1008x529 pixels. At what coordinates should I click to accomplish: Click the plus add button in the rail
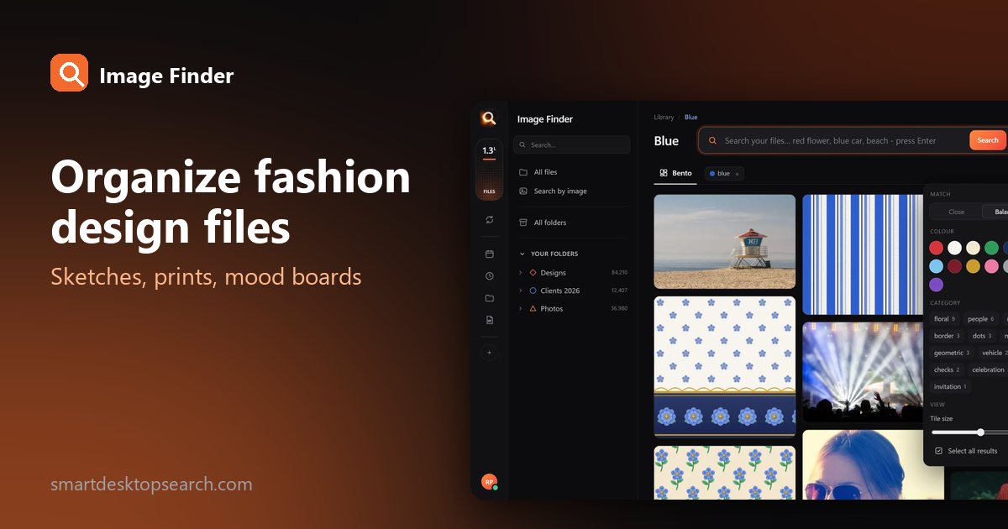coord(489,353)
